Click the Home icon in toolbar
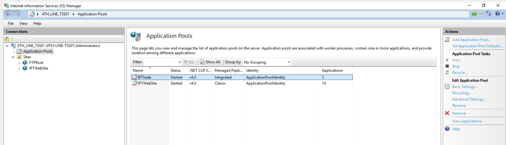 click(x=488, y=13)
